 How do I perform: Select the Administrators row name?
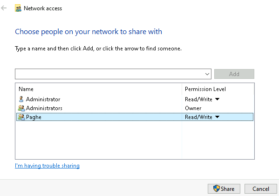[44, 108]
